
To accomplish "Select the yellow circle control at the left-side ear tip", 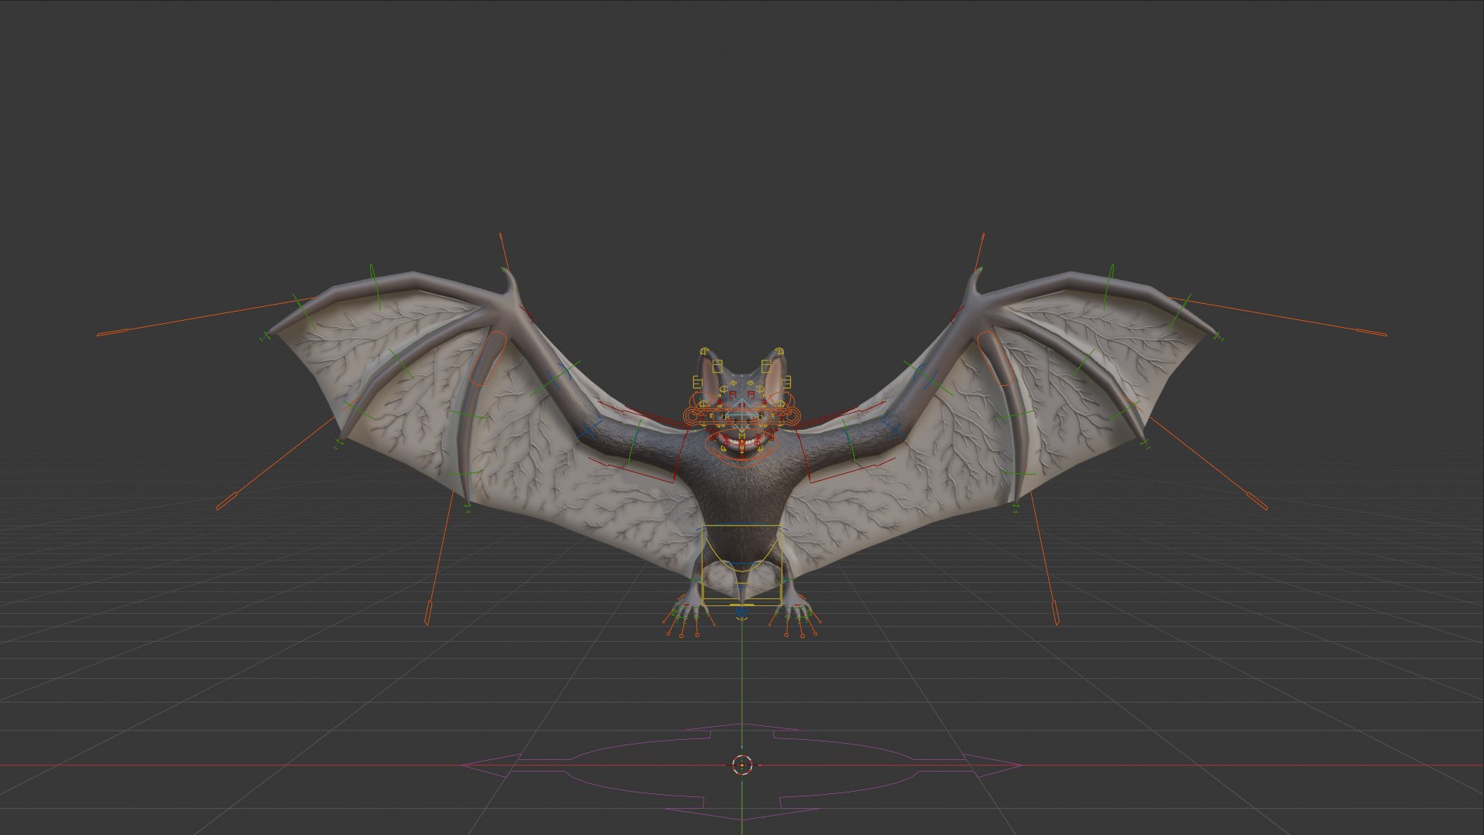I will 704,352.
